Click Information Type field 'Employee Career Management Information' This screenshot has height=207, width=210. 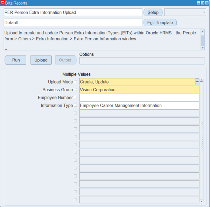pyautogui.click(x=139, y=105)
